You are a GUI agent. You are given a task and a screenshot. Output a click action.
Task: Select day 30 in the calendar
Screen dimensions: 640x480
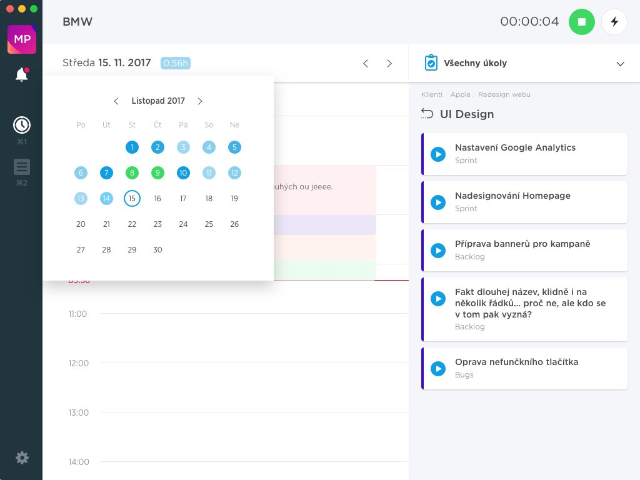tap(157, 250)
